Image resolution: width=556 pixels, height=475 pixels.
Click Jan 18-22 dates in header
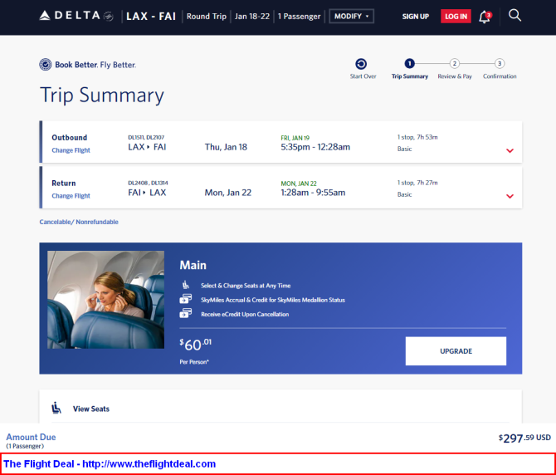252,17
